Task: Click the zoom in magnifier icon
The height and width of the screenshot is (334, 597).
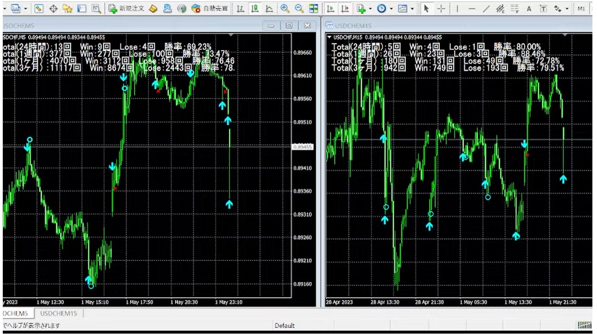Action: [285, 8]
